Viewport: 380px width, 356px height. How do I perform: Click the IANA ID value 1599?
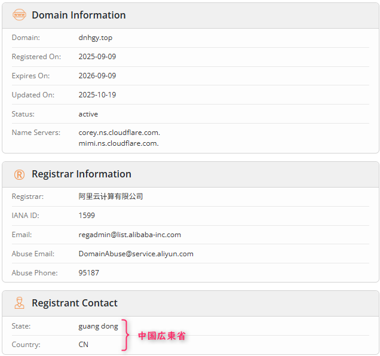pyautogui.click(x=87, y=216)
